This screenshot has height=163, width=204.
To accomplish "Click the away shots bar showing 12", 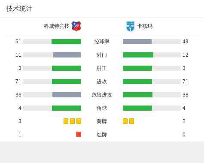I will pos(138,55).
